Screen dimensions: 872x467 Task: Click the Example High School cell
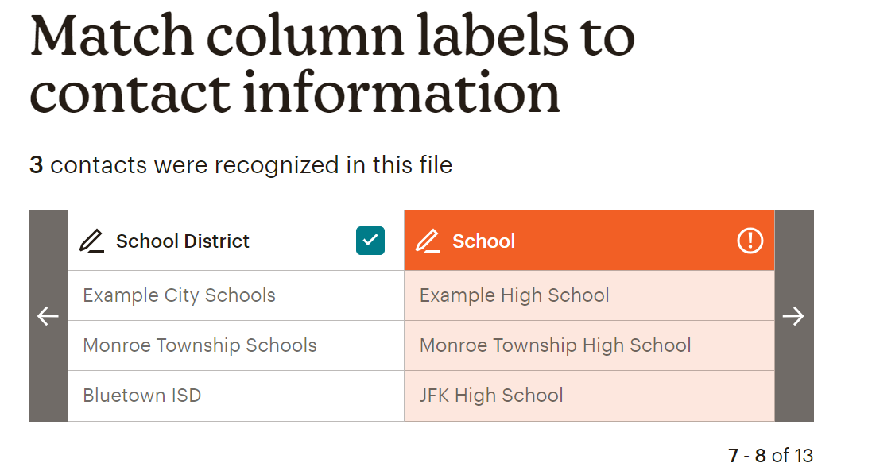tap(514, 295)
